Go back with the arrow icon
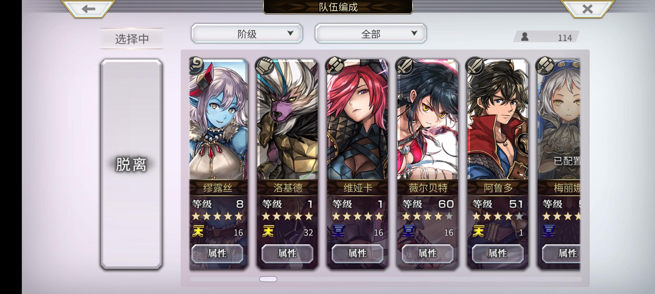655x294 pixels. 88,9
